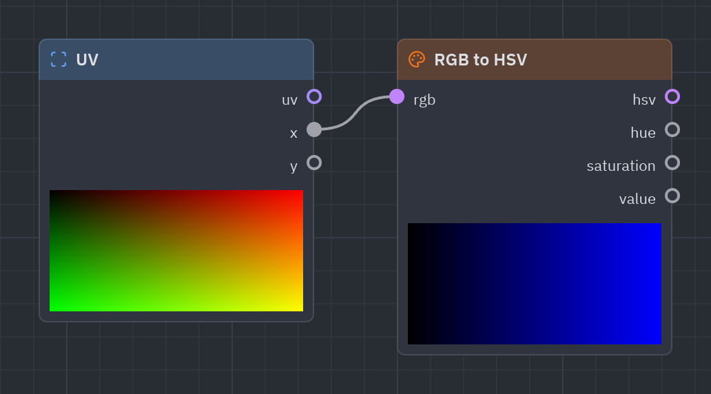This screenshot has width=711, height=394.
Task: Click the 'x' output label
Action: 293,134
